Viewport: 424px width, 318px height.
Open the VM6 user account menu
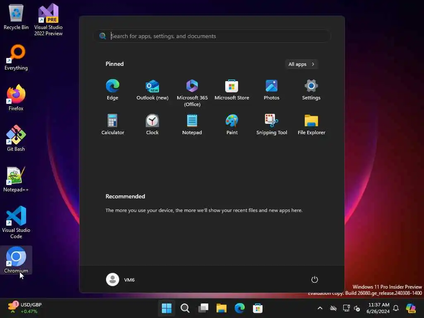coord(120,279)
